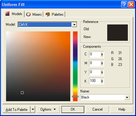Click the New reference label

pos(87,37)
